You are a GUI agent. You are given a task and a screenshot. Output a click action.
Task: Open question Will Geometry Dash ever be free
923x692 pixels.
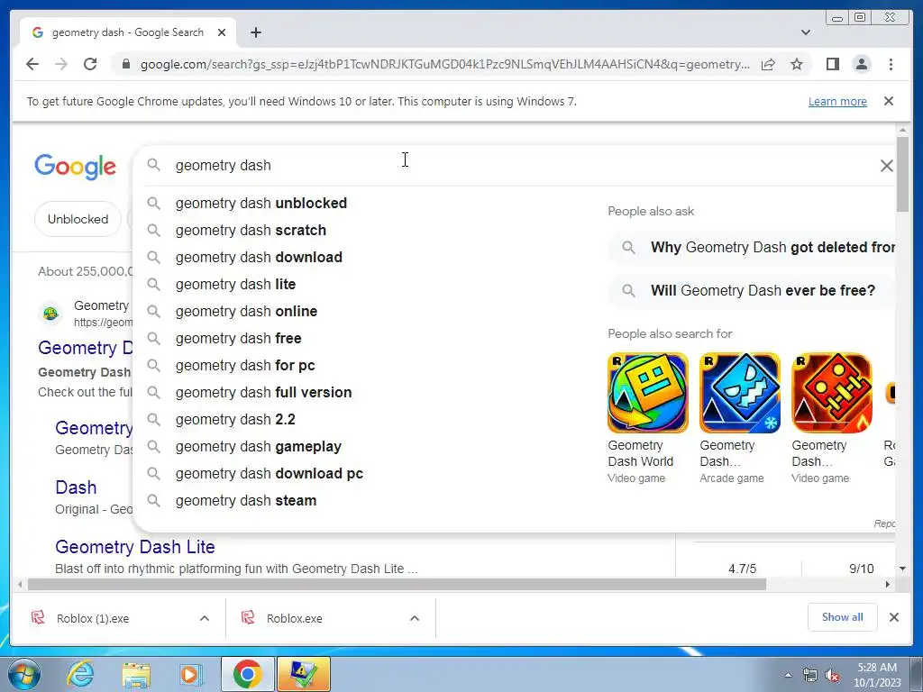point(752,291)
